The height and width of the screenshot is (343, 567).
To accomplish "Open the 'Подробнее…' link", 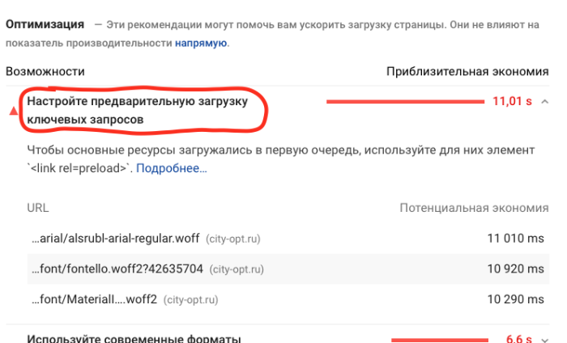I will pyautogui.click(x=172, y=168).
